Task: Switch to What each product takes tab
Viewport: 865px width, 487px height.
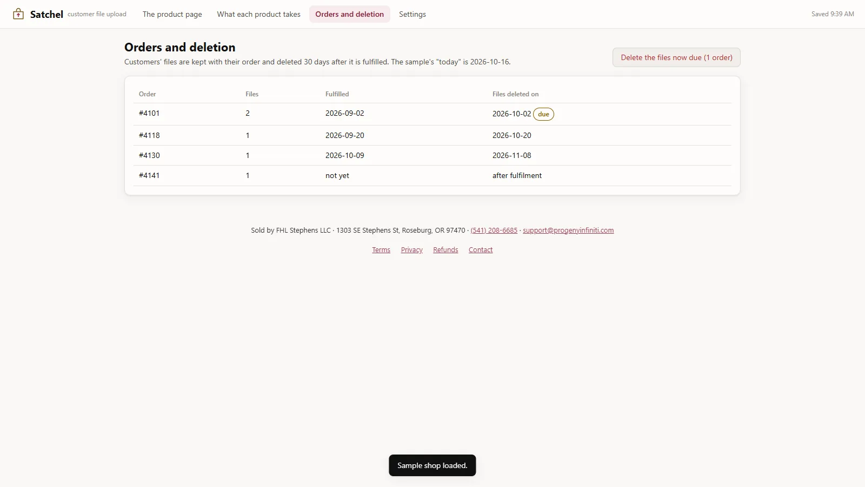Action: [x=259, y=14]
